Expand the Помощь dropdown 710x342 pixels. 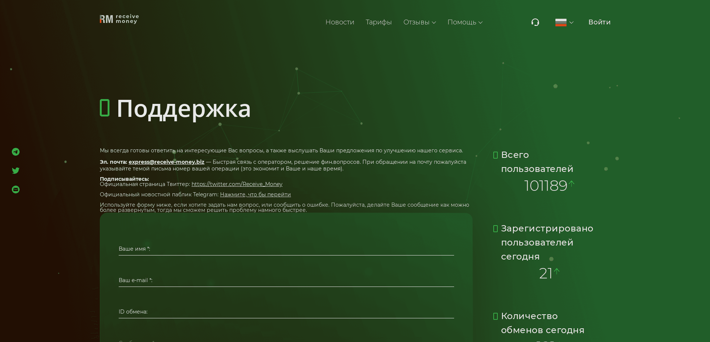pyautogui.click(x=464, y=22)
